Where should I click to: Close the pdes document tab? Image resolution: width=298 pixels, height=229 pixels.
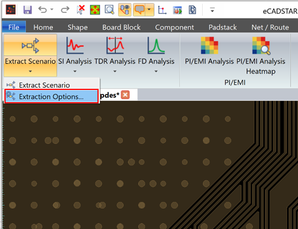(125, 95)
